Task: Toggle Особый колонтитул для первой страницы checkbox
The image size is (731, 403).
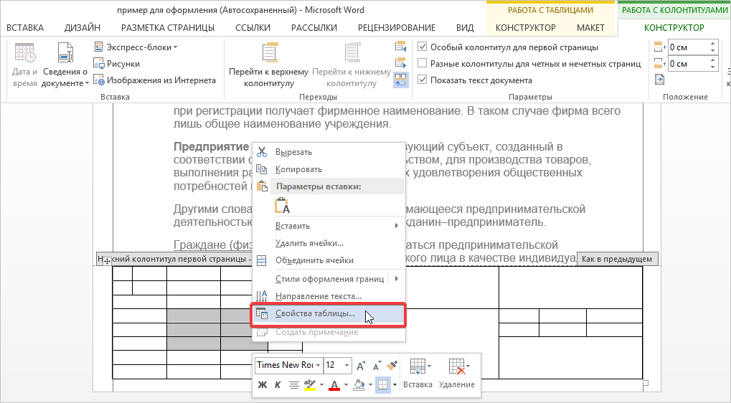Action: pos(423,47)
